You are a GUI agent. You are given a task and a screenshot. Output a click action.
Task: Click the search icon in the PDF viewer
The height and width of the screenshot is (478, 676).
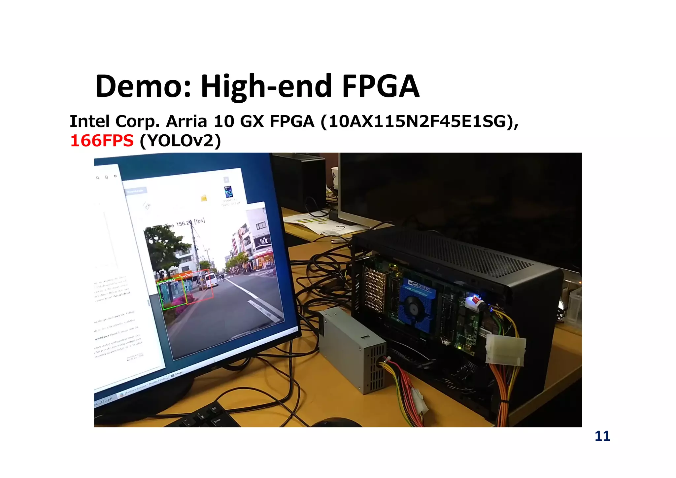coord(98,178)
